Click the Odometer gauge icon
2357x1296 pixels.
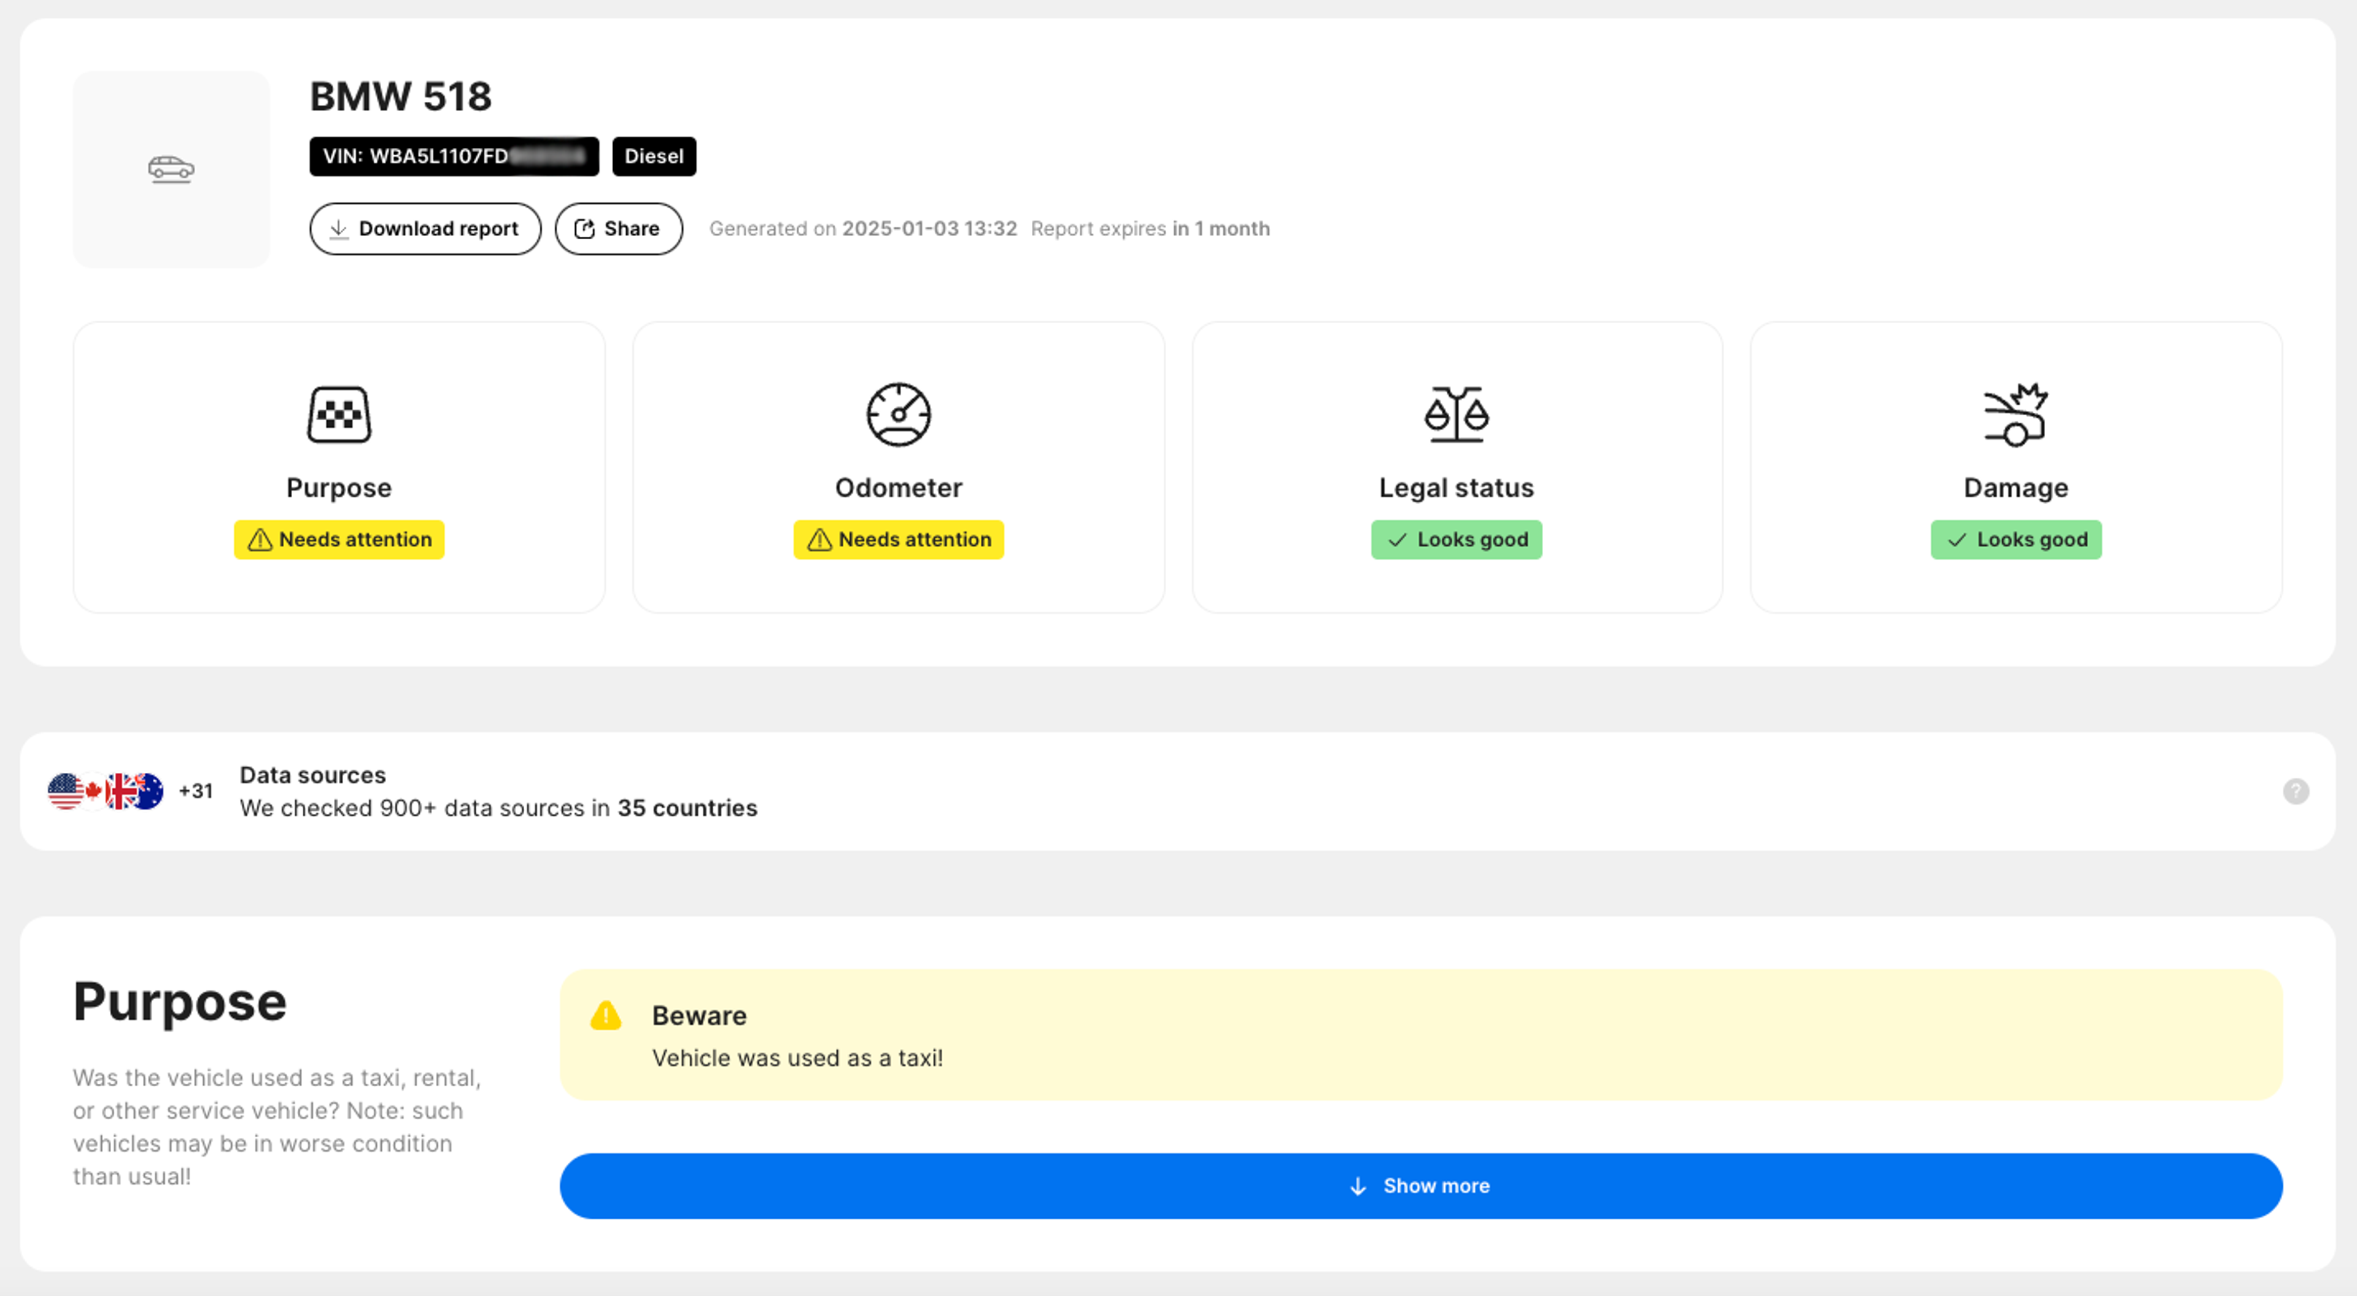click(x=897, y=415)
